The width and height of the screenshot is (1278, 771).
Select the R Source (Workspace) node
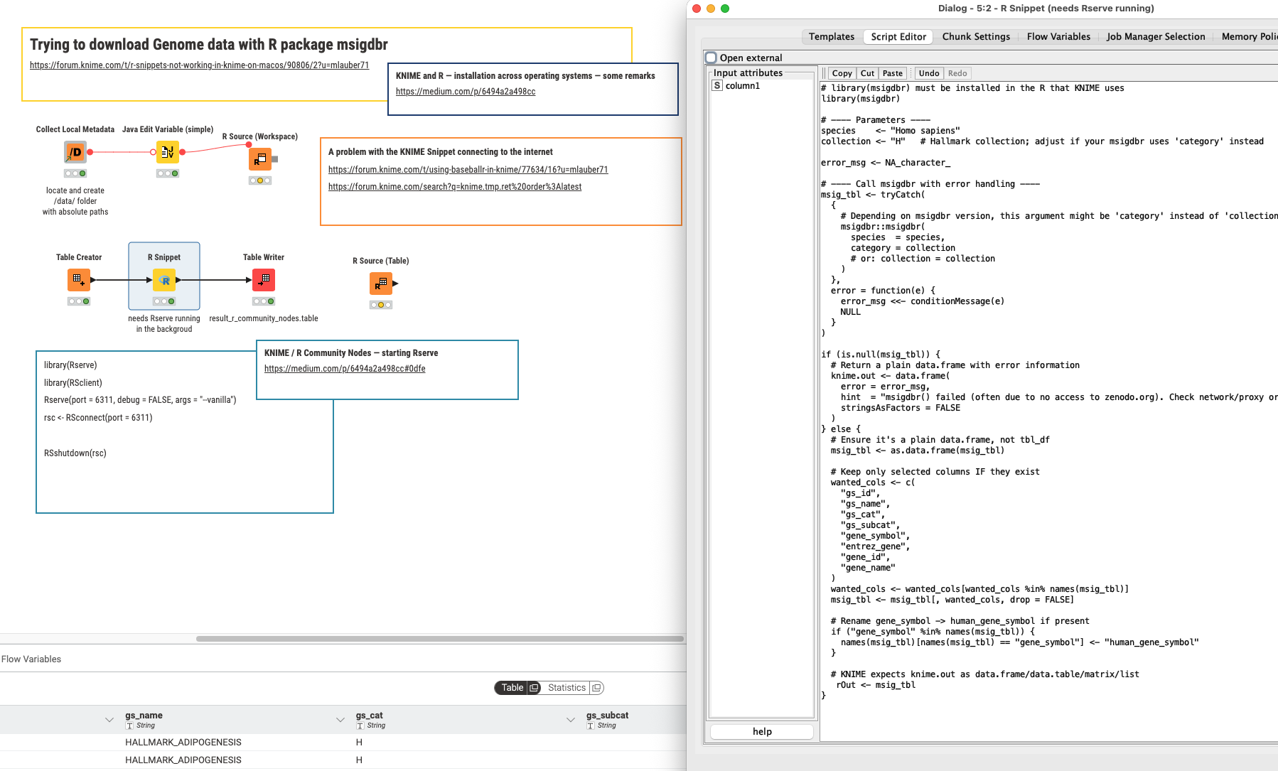[x=259, y=159]
